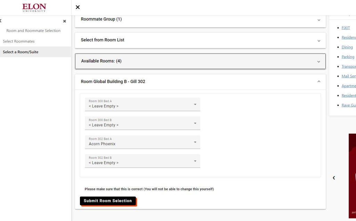The width and height of the screenshot is (356, 221).
Task: Go to Select Roommates in sidebar
Action: tap(19, 41)
